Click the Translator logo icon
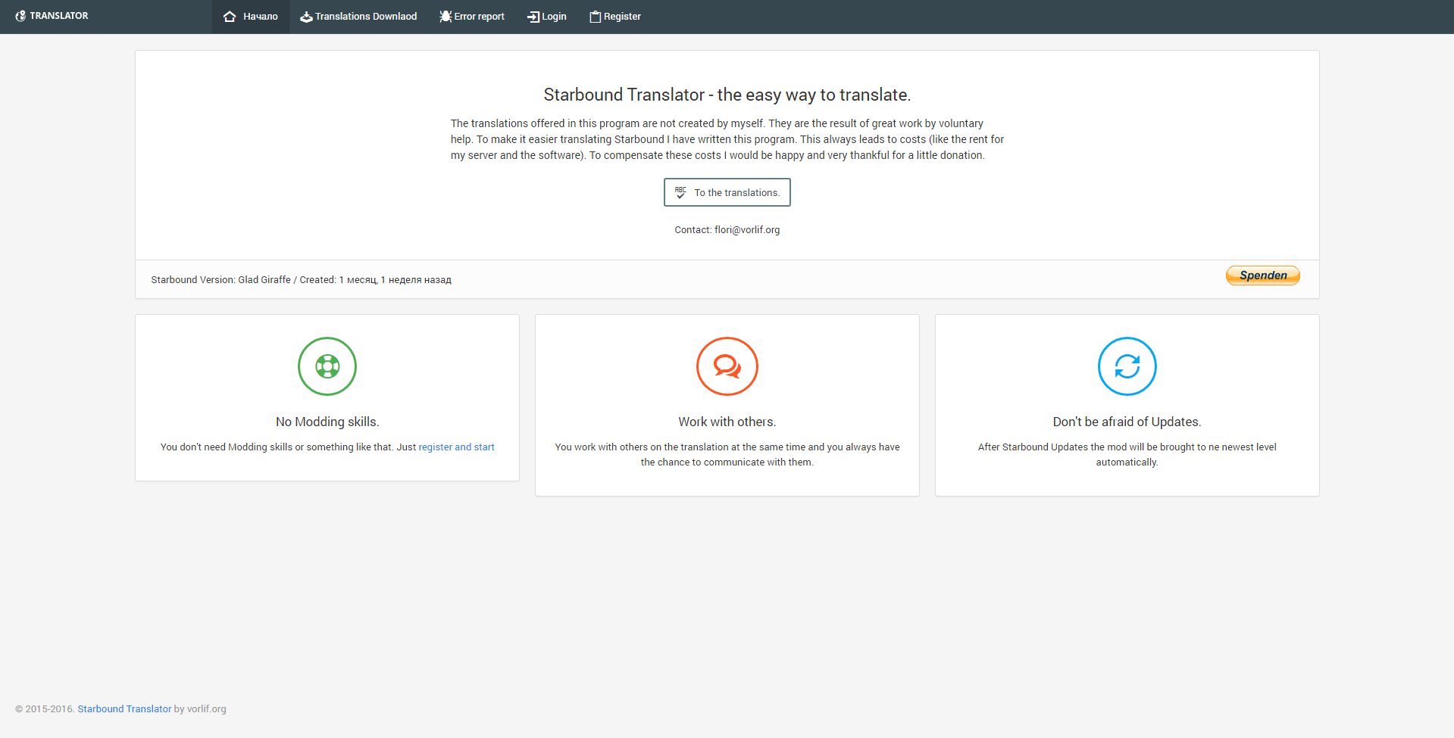This screenshot has height=738, width=1454. pos(20,16)
